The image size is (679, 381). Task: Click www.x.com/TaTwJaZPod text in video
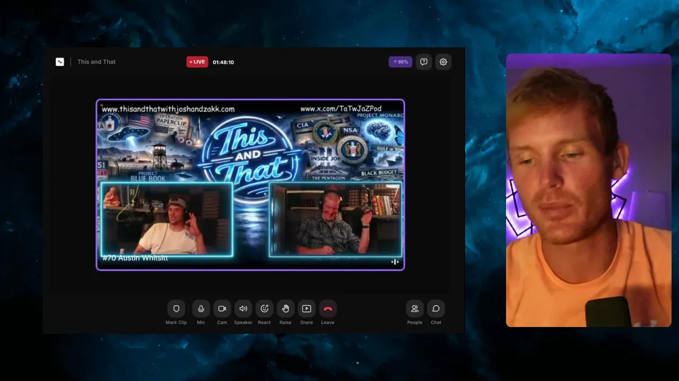pyautogui.click(x=341, y=109)
